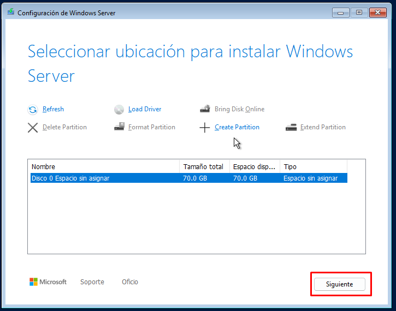Image resolution: width=396 pixels, height=311 pixels.
Task: Click the Load Driver disc icon
Action: point(119,110)
